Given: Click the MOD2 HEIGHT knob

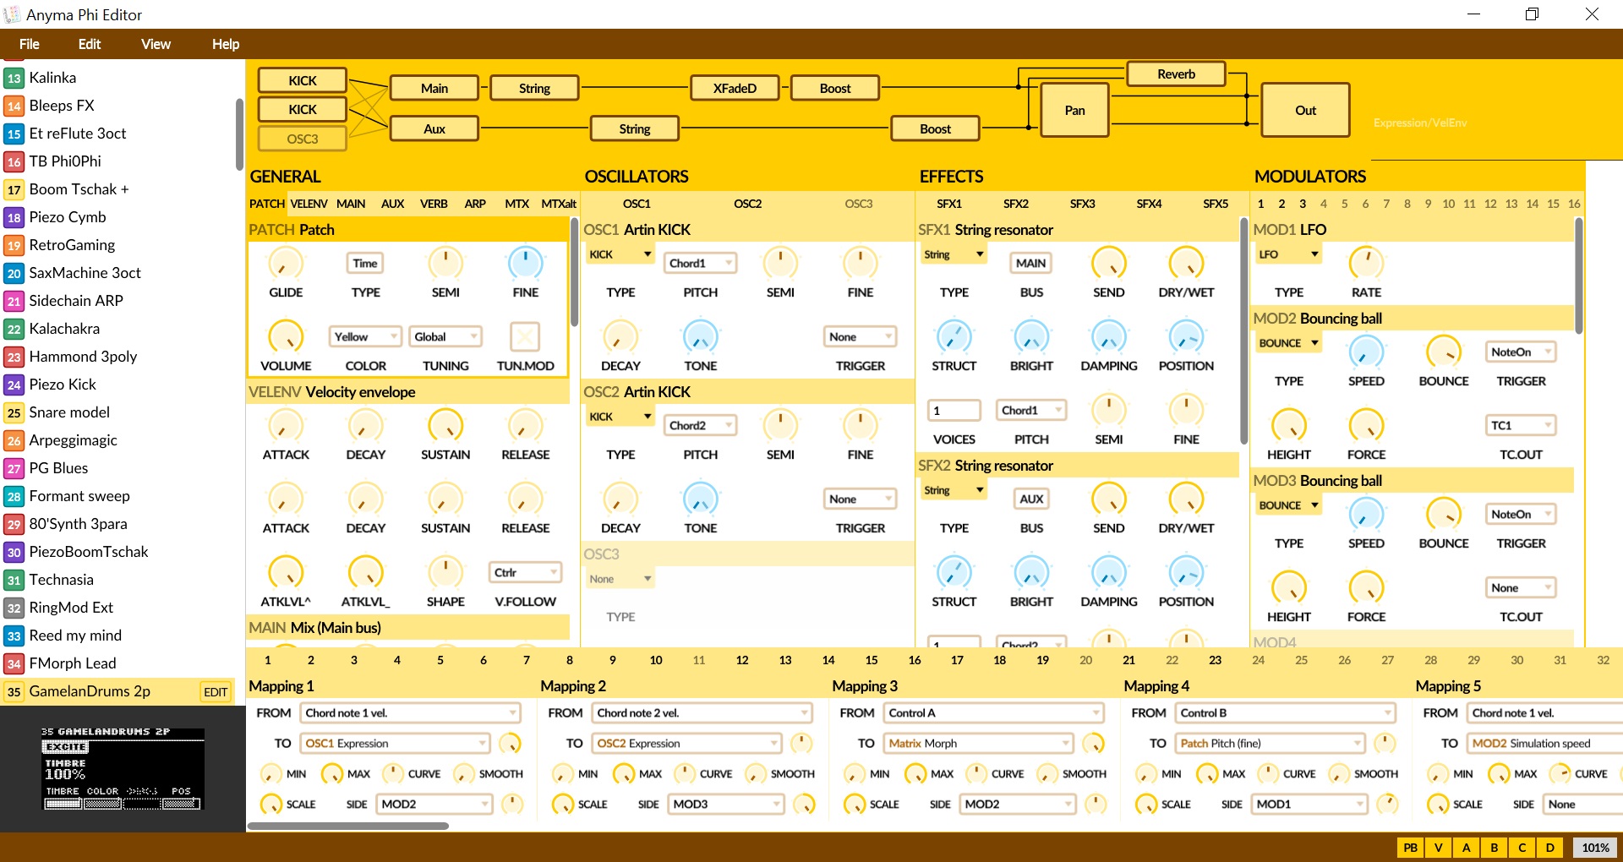Looking at the screenshot, I should tap(1289, 426).
